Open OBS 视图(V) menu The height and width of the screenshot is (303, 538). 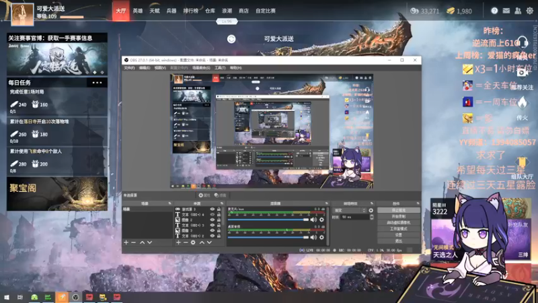160,68
